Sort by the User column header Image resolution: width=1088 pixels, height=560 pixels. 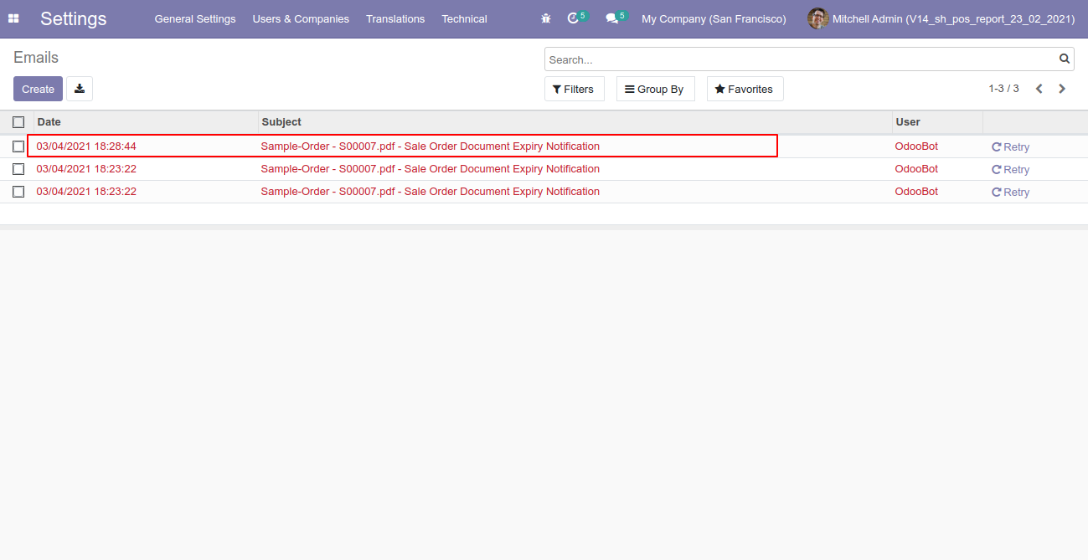pyautogui.click(x=937, y=122)
